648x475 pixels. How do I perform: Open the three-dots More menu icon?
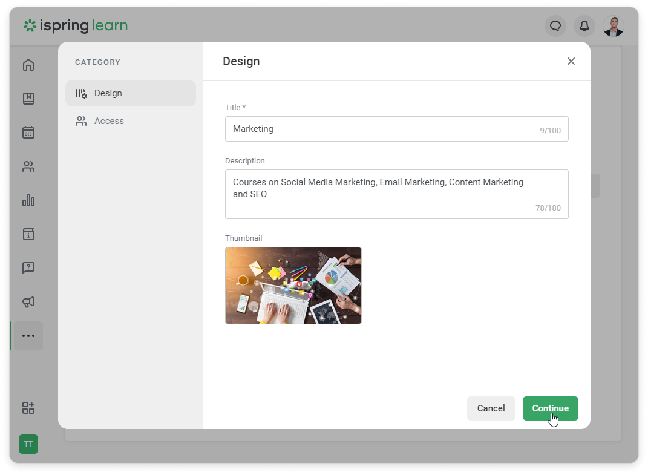[x=28, y=336]
